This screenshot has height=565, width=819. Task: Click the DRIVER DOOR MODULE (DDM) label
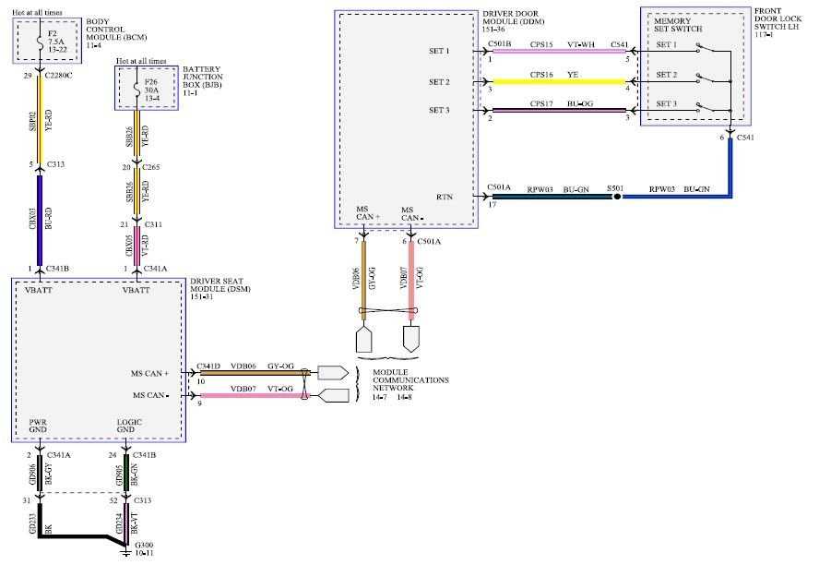point(513,21)
